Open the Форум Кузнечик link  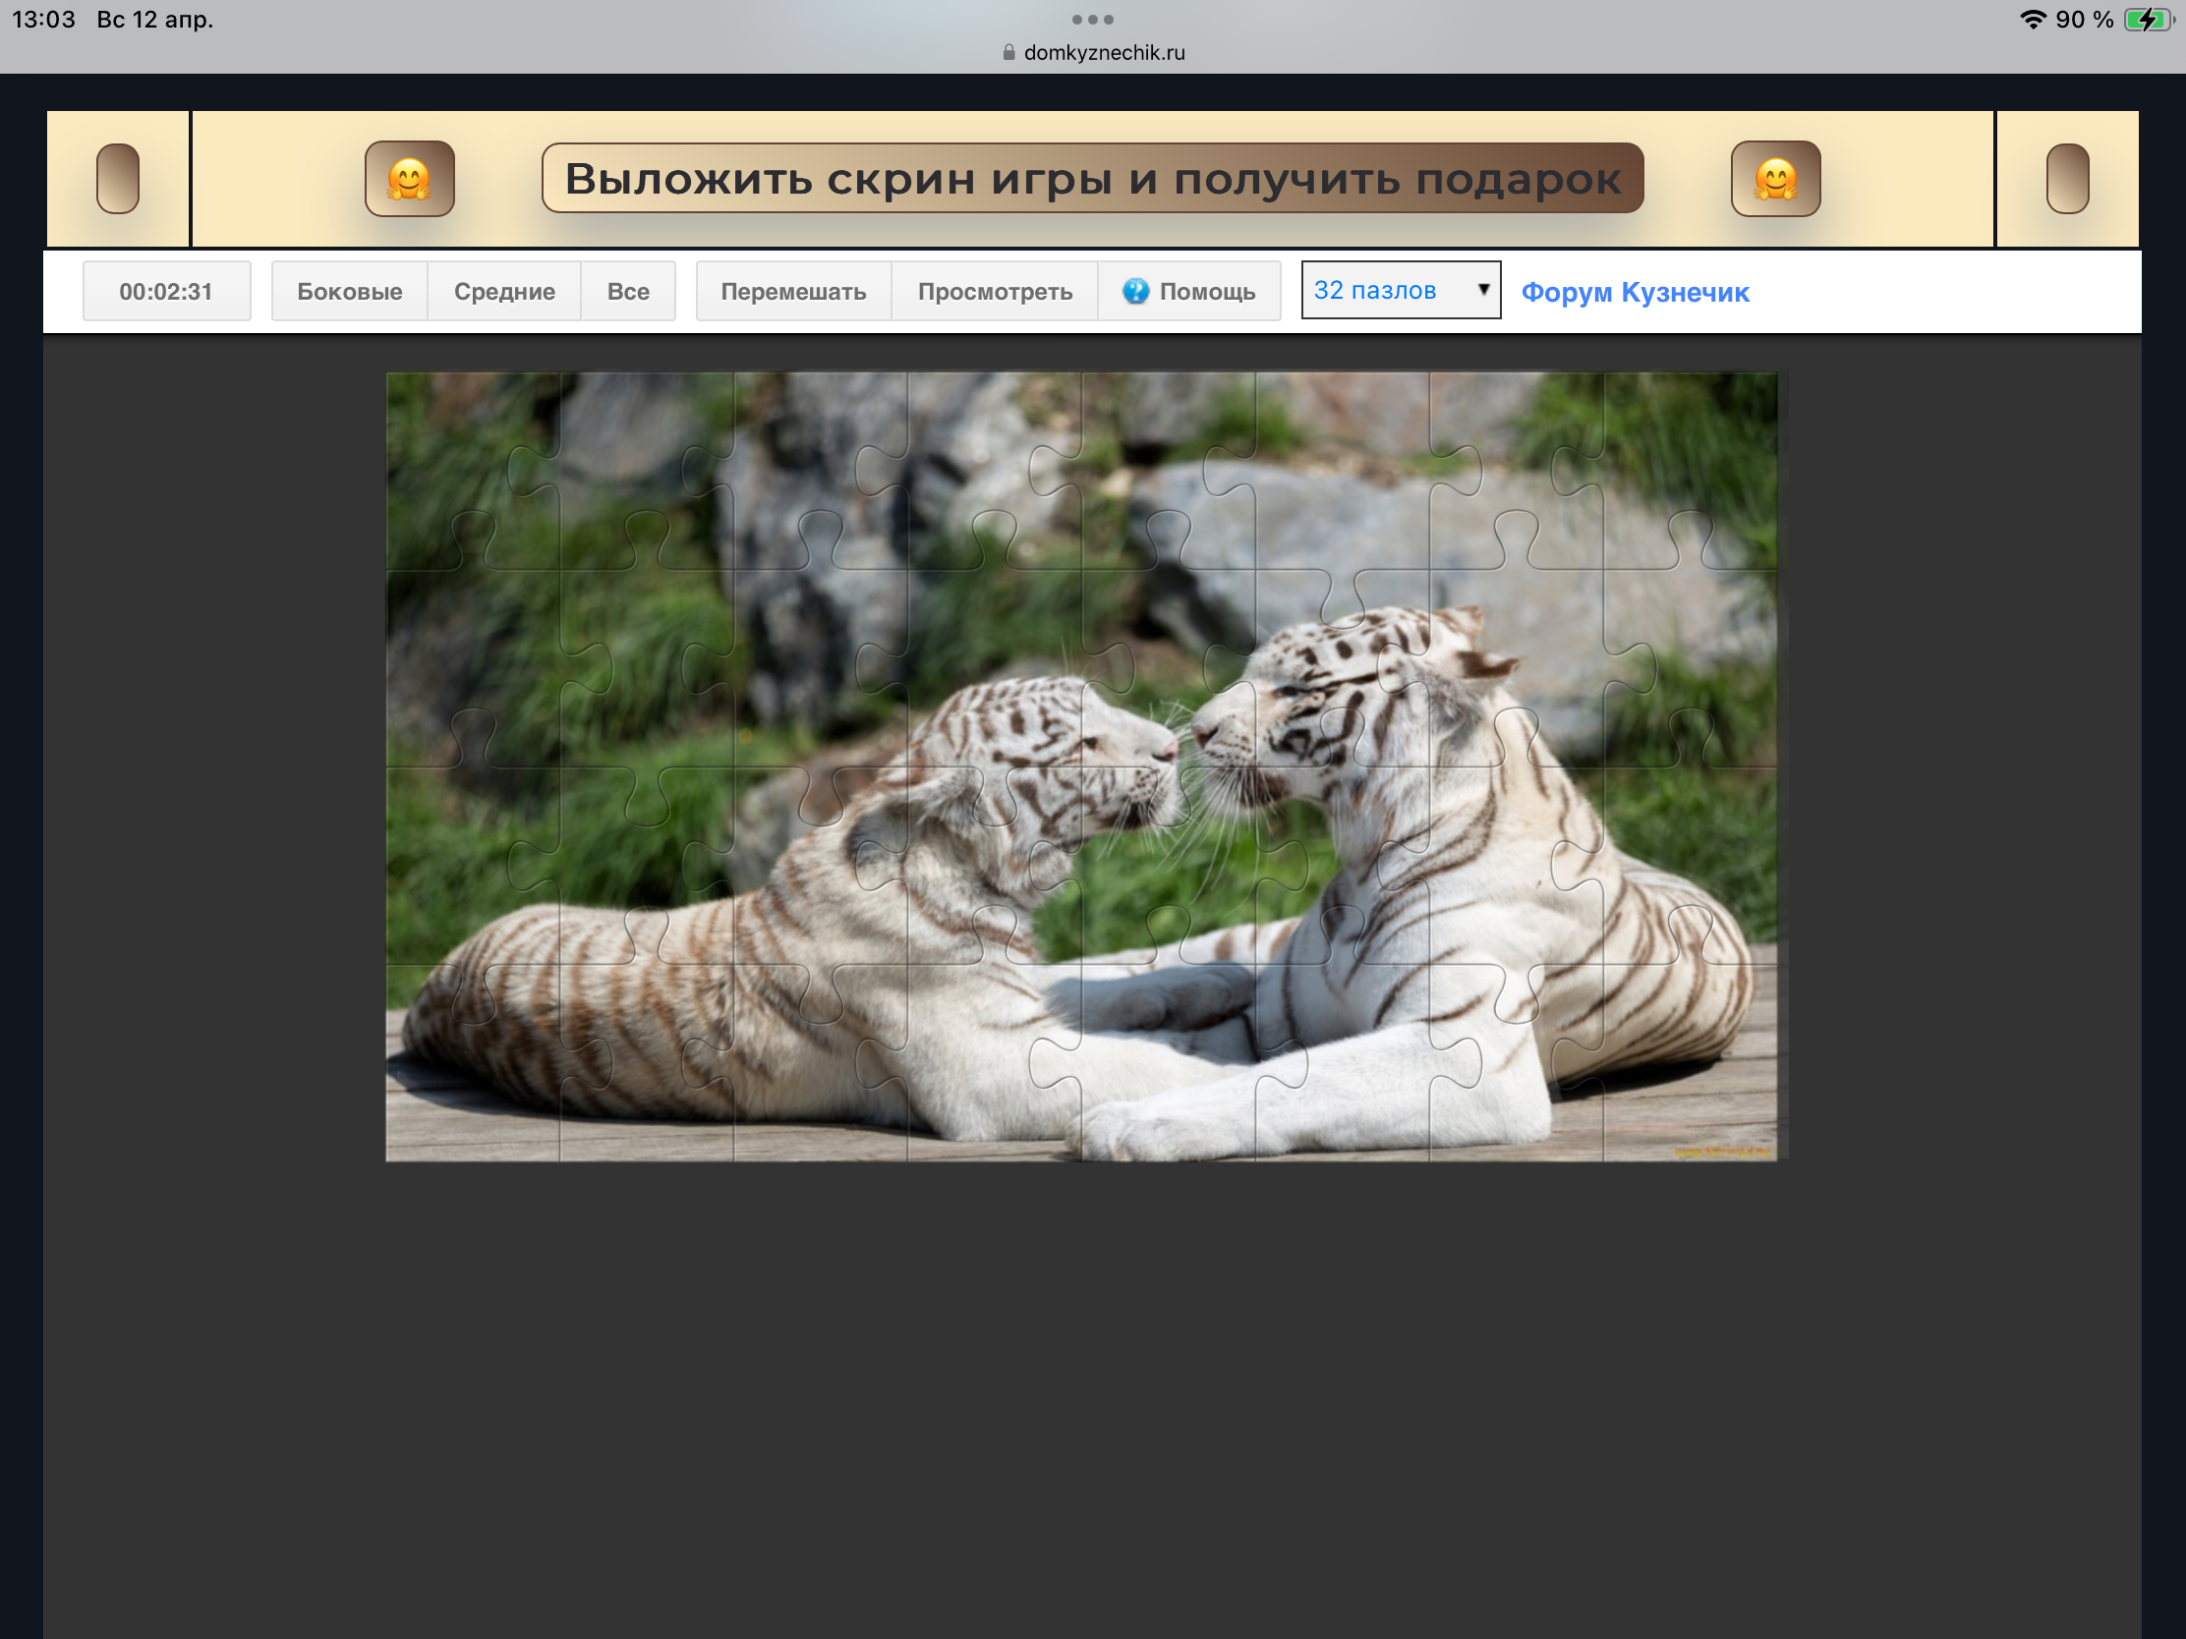click(1635, 293)
